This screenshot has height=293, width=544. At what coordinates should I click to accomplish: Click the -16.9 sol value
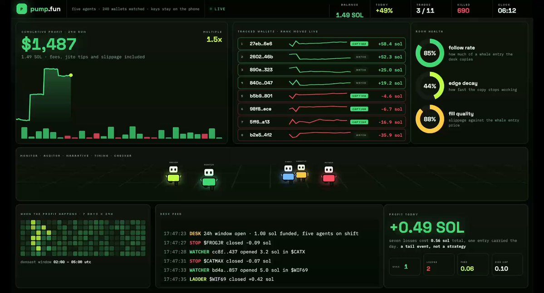coord(390,122)
